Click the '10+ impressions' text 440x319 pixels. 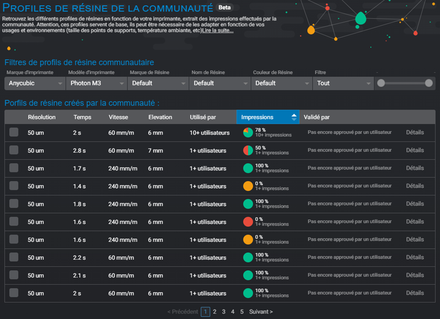click(x=273, y=135)
